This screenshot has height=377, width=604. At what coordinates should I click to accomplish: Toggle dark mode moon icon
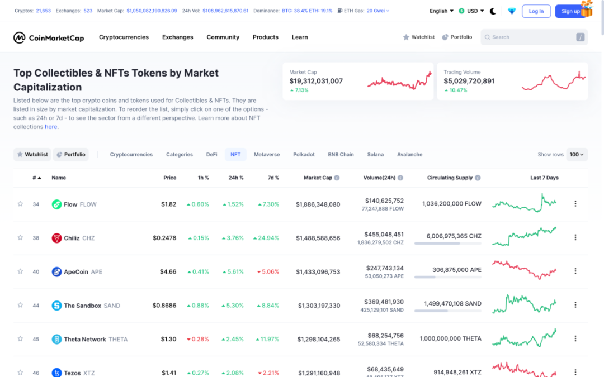pyautogui.click(x=493, y=11)
